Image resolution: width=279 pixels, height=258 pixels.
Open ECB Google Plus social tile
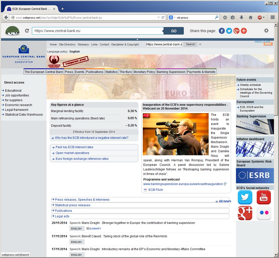pos(245,213)
